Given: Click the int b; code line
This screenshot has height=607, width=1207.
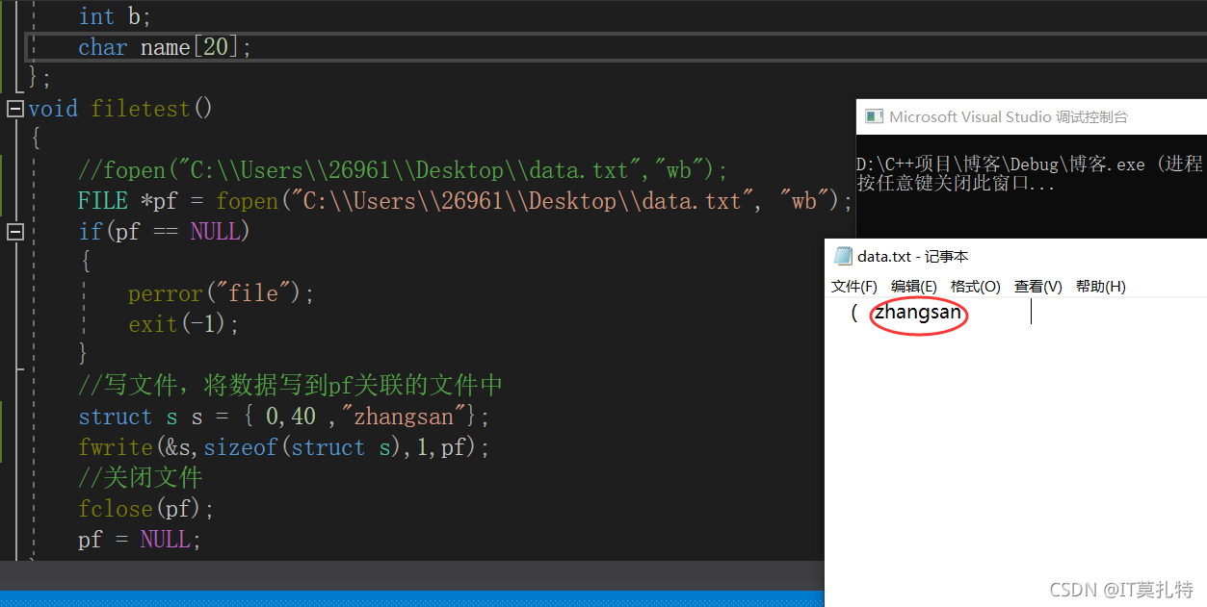Looking at the screenshot, I should [x=116, y=16].
